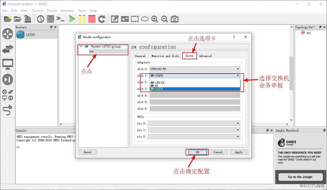Stop all devices with red square icon
Viewport: 327px width, 190px height.
(x=92, y=19)
